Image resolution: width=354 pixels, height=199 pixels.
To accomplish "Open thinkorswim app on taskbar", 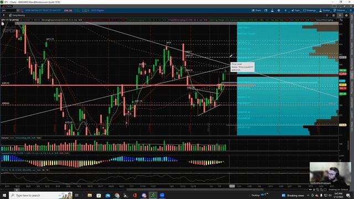I will click(x=153, y=195).
